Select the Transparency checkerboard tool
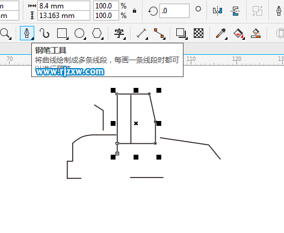The image size is (284, 233). click(x=199, y=33)
